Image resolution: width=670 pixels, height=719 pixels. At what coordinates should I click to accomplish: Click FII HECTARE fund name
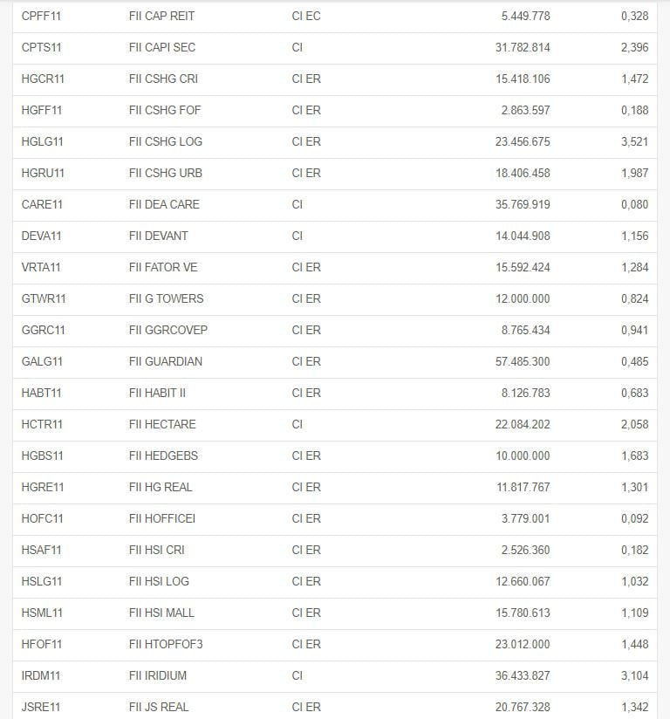(162, 425)
